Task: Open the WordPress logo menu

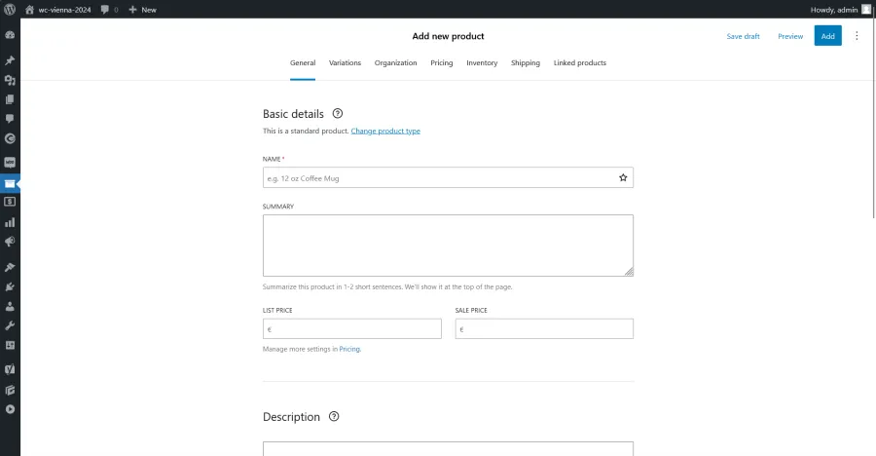Action: click(10, 10)
